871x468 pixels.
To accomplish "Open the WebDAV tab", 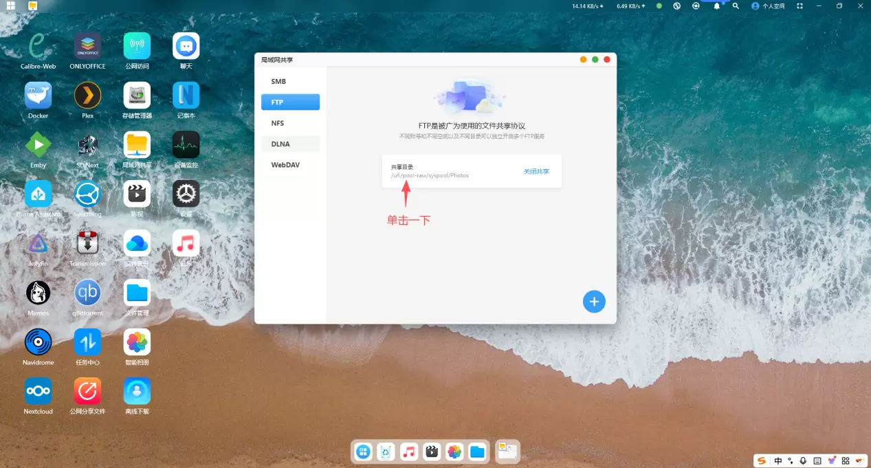I will 285,165.
